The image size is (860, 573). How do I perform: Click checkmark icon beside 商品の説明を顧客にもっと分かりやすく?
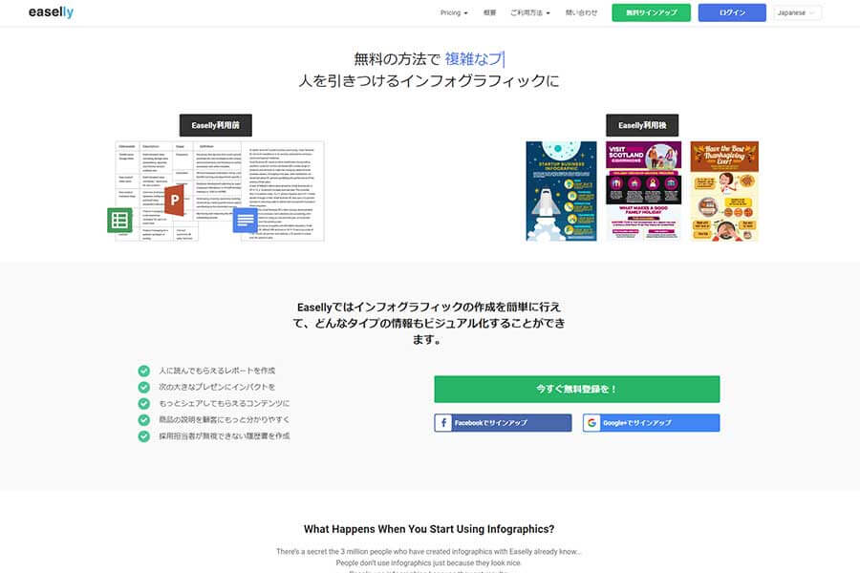[143, 420]
